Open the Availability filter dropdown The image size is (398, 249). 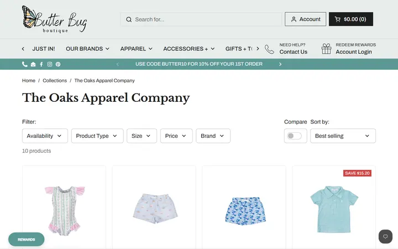[45, 136]
